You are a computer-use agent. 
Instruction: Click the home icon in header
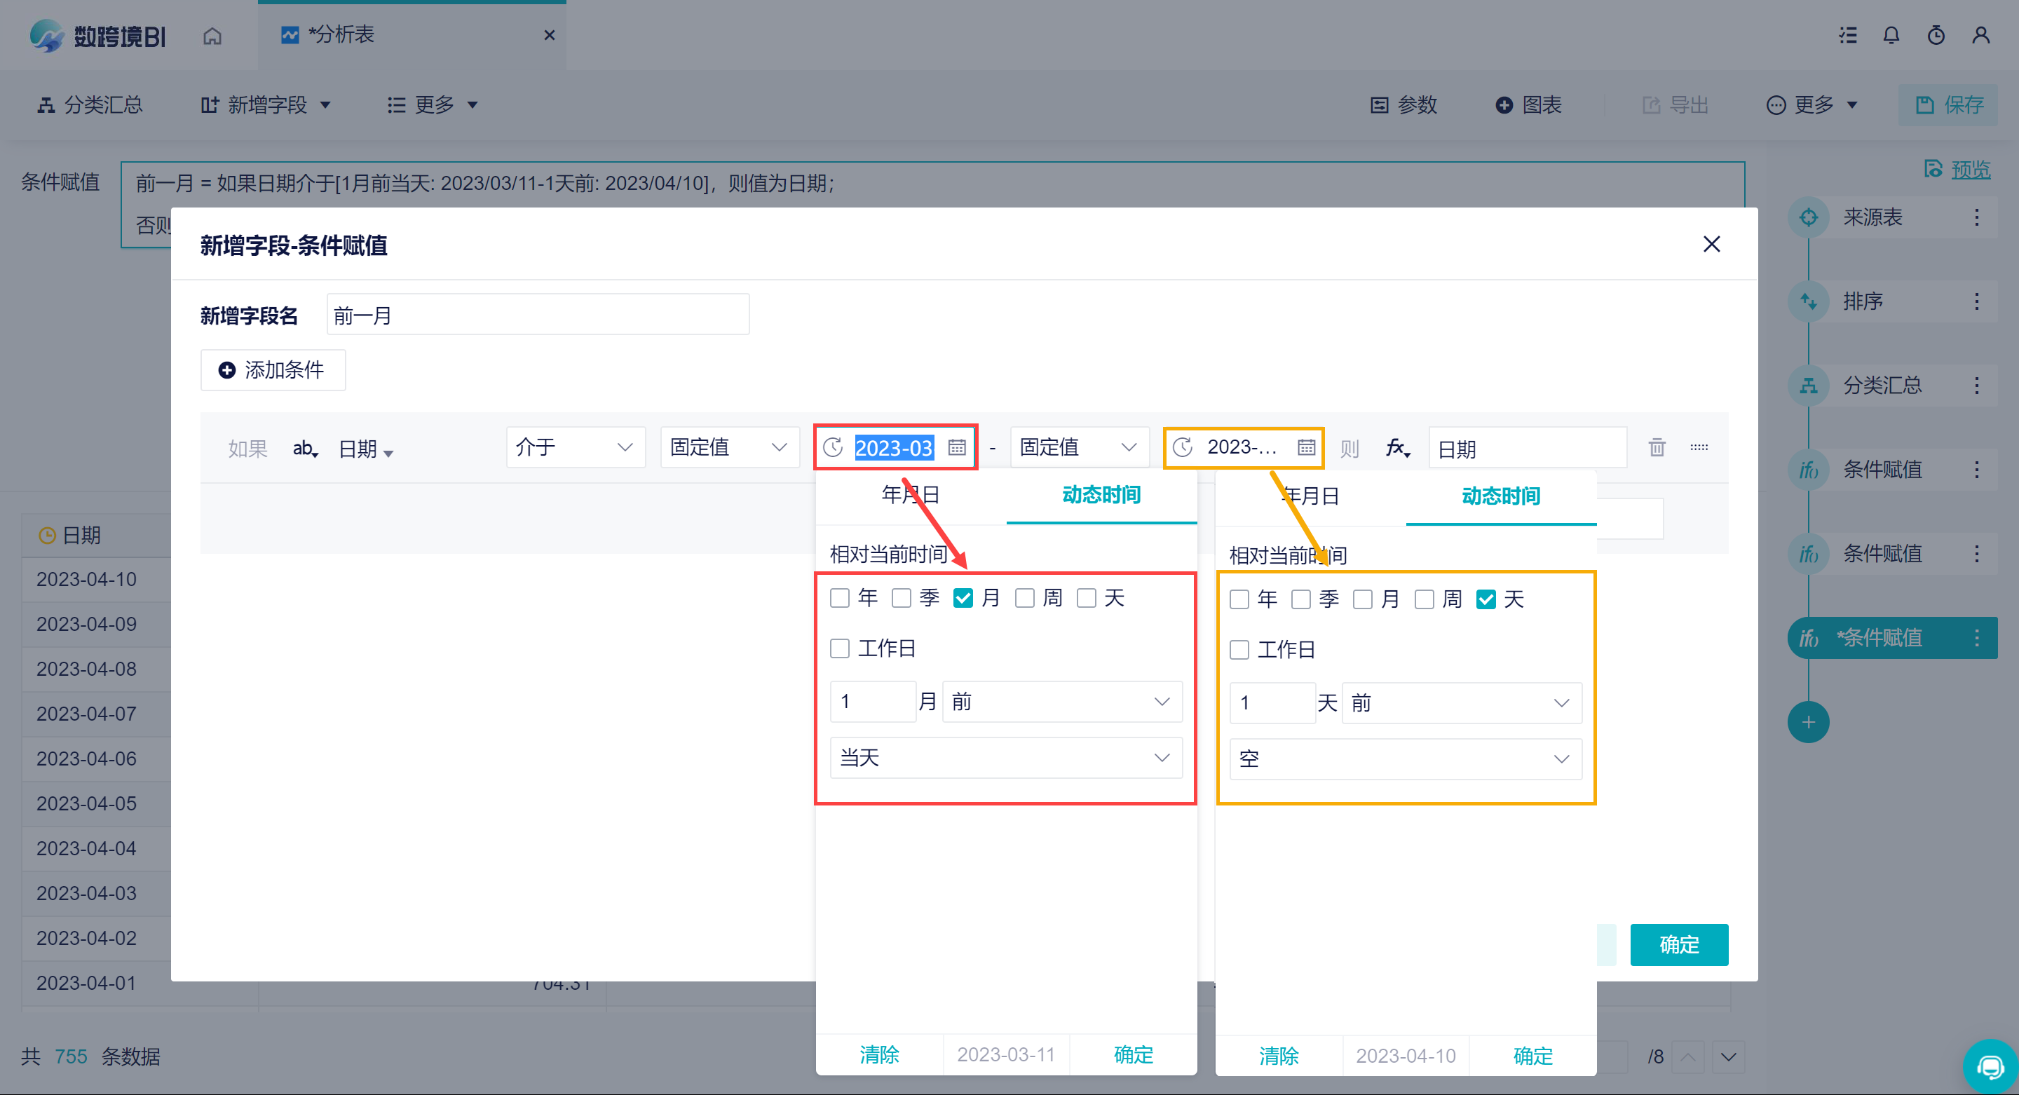pos(212,36)
